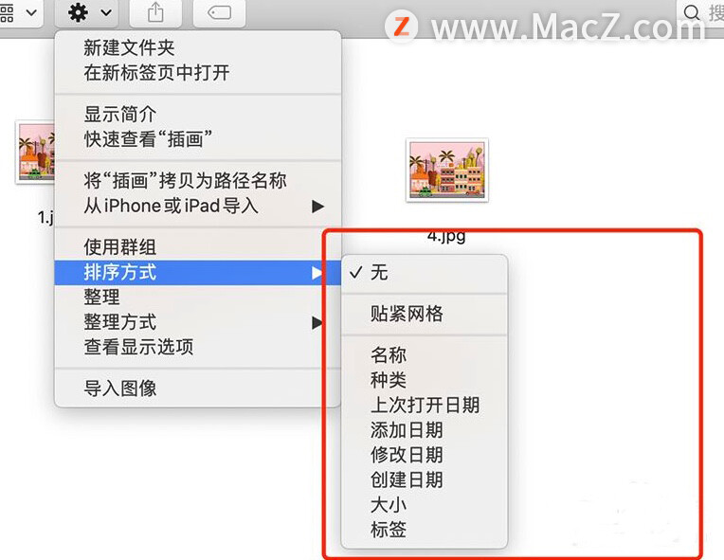
Task: Expand 整理方式 submenu arrow
Action: [x=317, y=322]
